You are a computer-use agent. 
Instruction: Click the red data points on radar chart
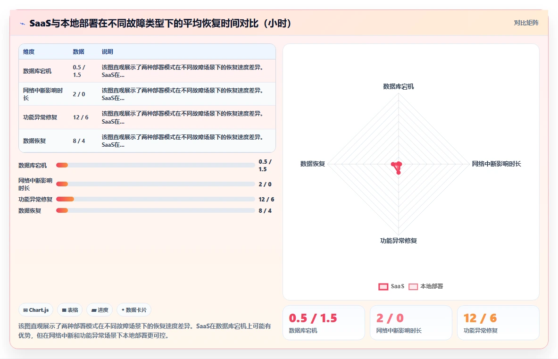click(397, 167)
